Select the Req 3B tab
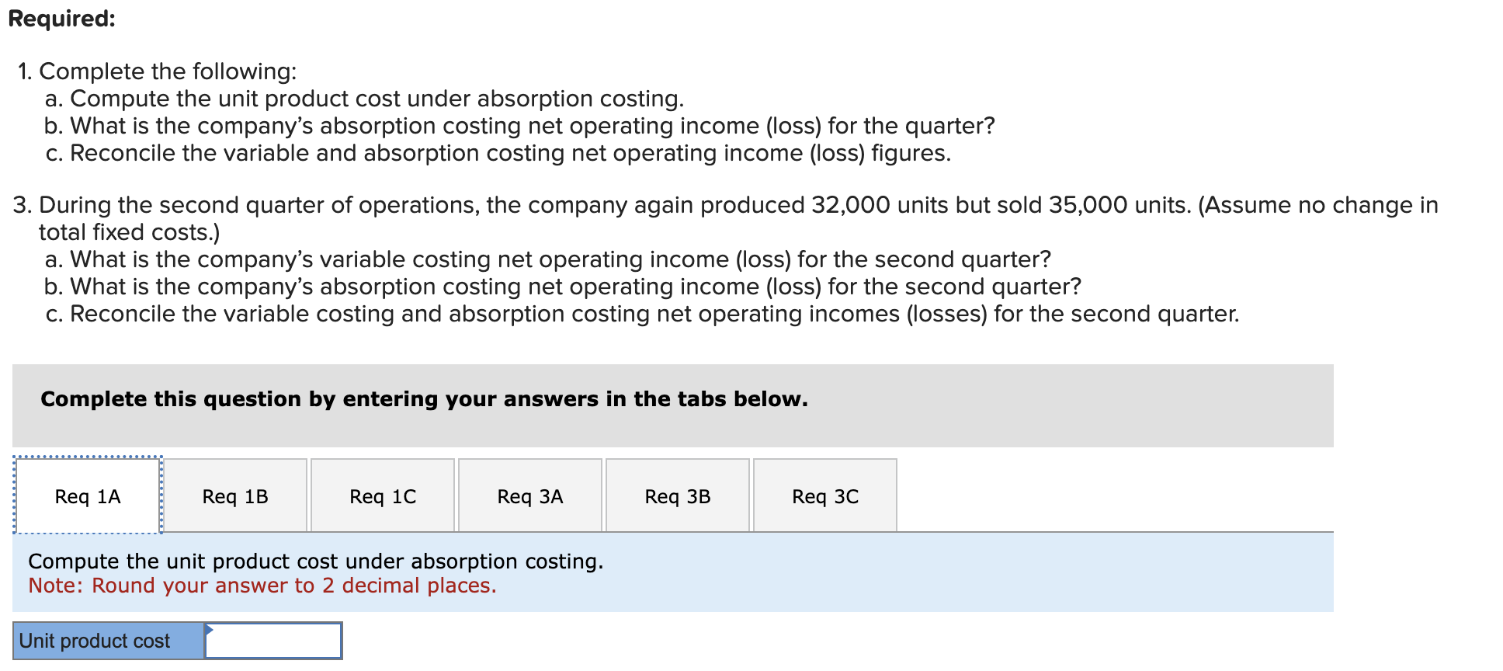Screen dimensions: 1503x671 click(x=677, y=496)
